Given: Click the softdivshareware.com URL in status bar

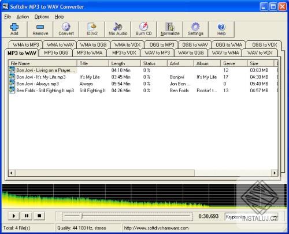Looking at the screenshot, I should point(156,228).
